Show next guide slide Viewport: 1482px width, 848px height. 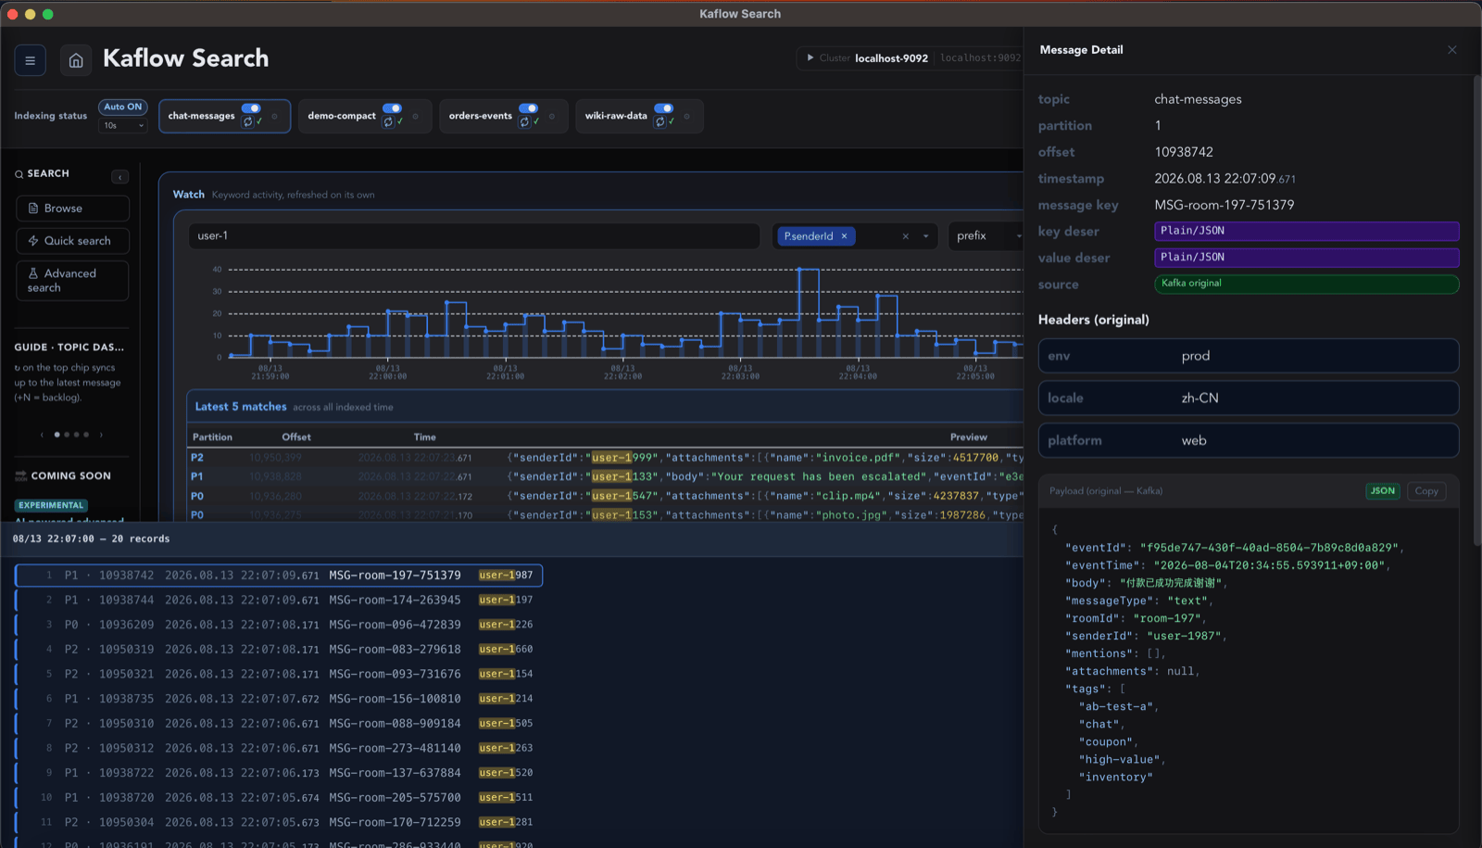101,434
